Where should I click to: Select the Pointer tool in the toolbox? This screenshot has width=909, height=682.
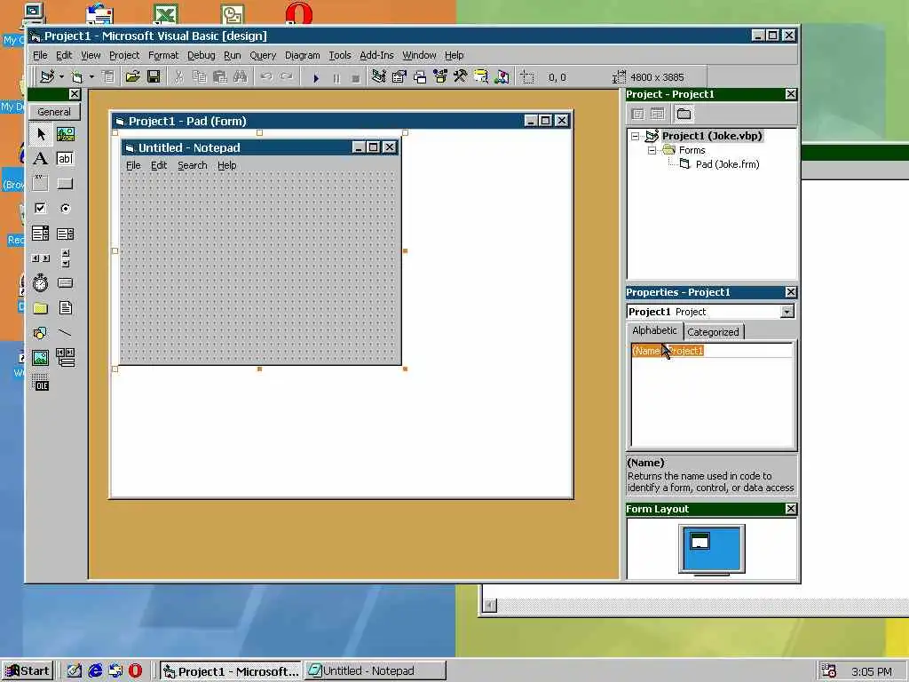[41, 135]
